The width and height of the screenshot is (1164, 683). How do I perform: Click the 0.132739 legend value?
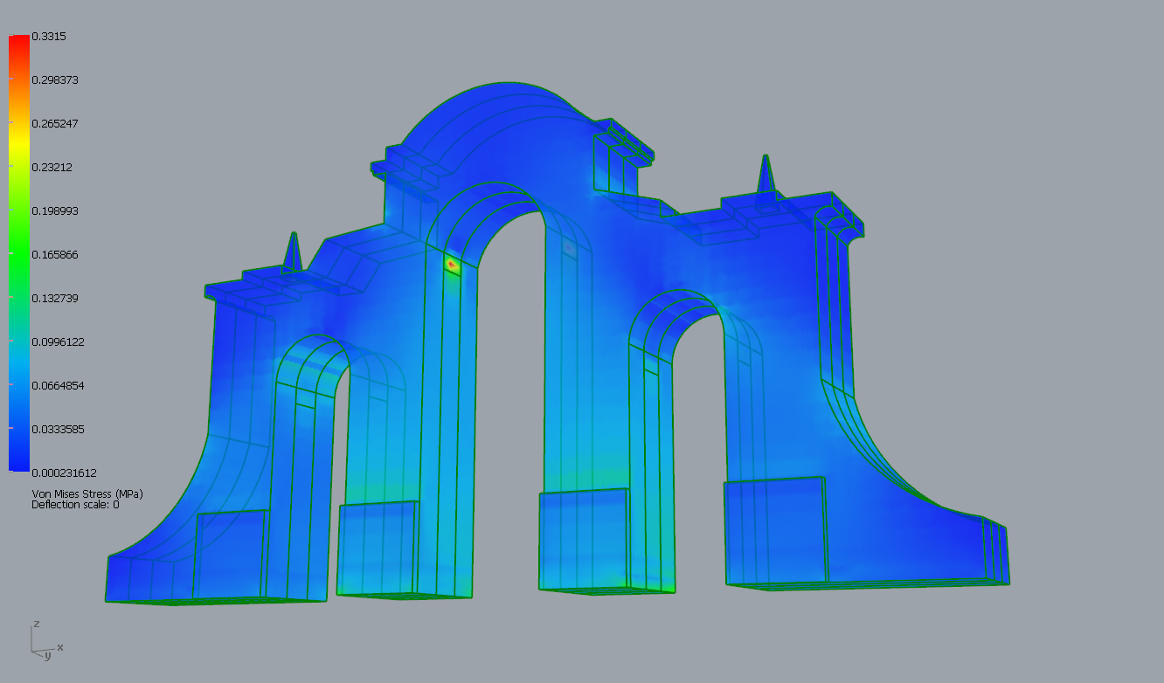click(55, 298)
